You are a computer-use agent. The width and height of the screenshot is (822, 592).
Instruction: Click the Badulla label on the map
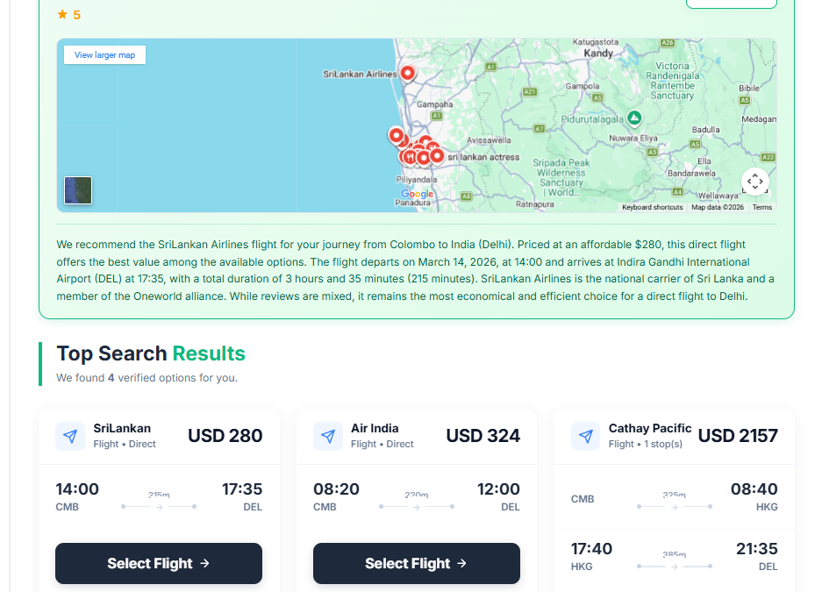[705, 130]
